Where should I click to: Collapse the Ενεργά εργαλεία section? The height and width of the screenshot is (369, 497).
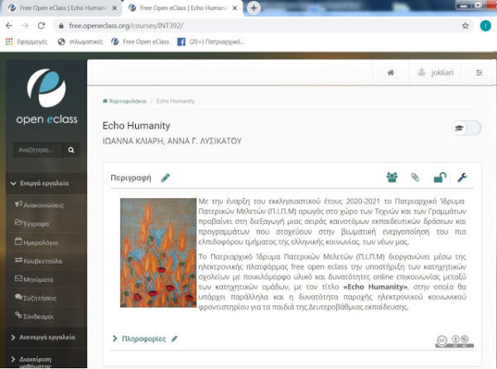click(41, 183)
